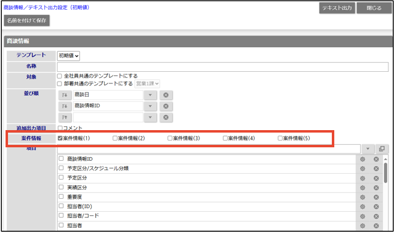394x232 pixels.
Task: Open settings gear for 担当者(ID) item
Action: click(363, 207)
